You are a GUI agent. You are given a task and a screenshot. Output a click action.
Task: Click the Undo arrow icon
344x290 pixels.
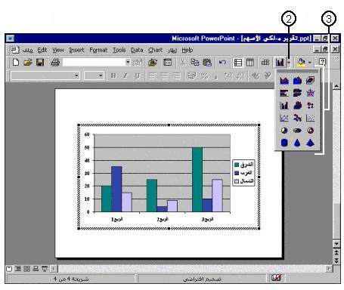[222, 62]
